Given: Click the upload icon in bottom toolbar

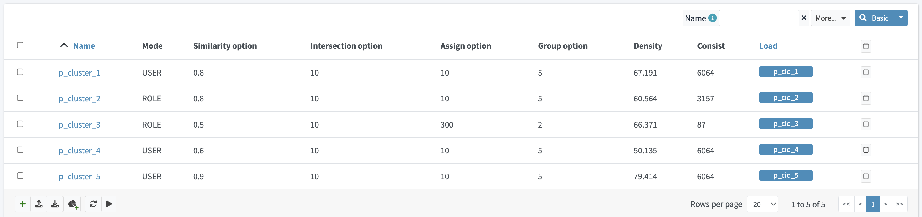Looking at the screenshot, I should coord(39,204).
